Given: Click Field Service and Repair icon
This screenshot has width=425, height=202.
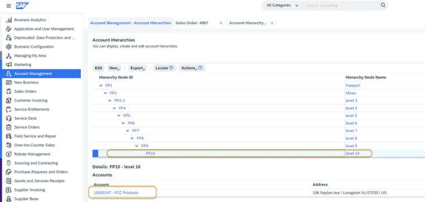Looking at the screenshot, I should 9,136.
